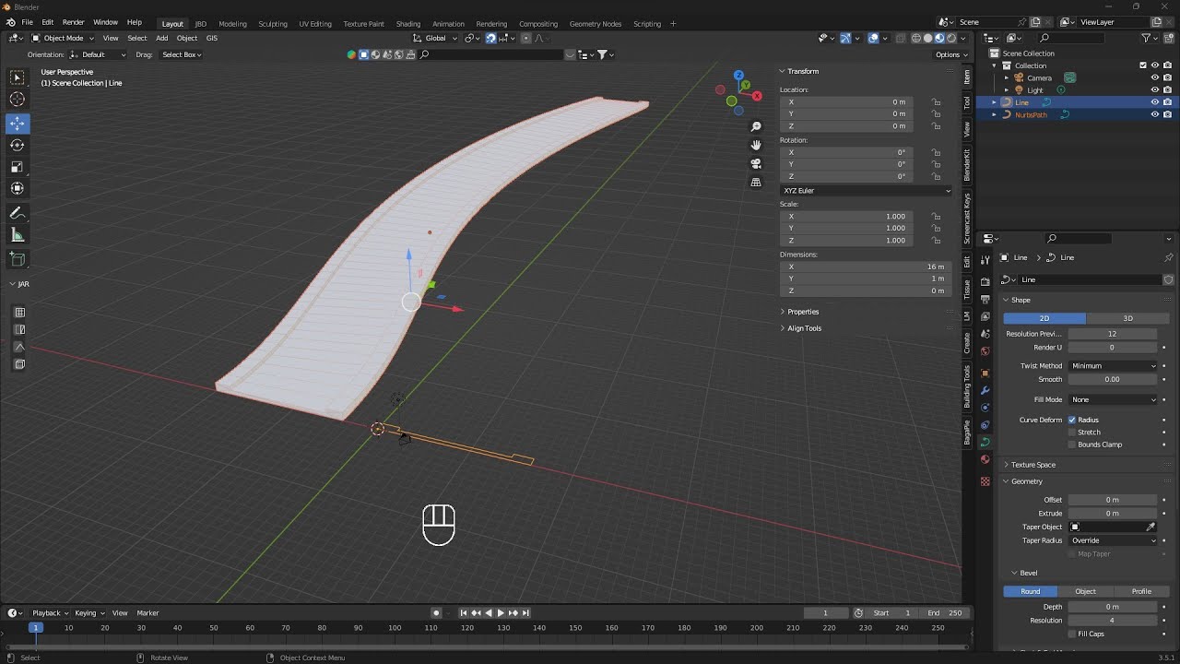Viewport: 1180px width, 664px height.
Task: Uncheck the Radius curve deform checkbox
Action: (1072, 420)
